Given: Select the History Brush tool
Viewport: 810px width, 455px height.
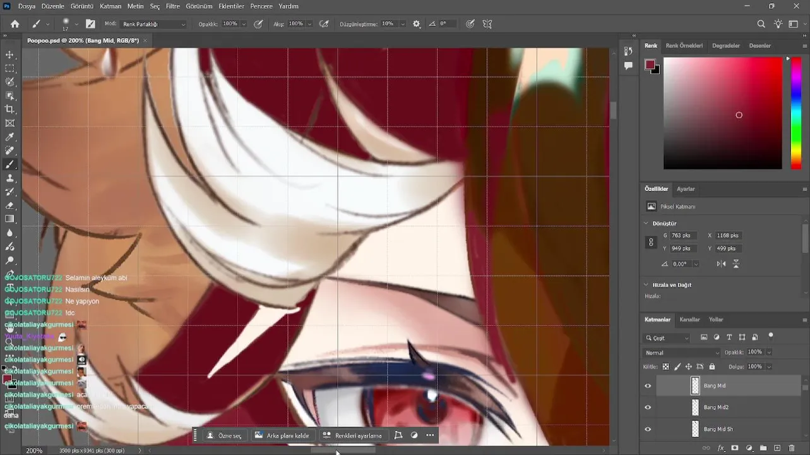Looking at the screenshot, I should (9, 191).
